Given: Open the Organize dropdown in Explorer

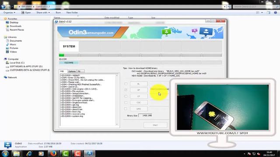Looking at the screenshot, I should click(9, 13).
